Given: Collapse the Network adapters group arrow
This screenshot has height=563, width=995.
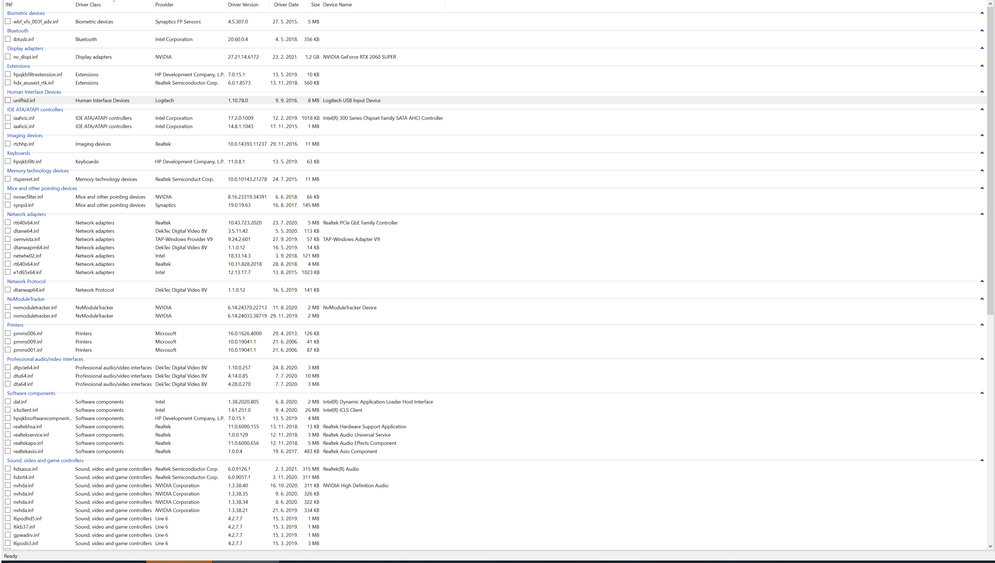Looking at the screenshot, I should [x=982, y=214].
